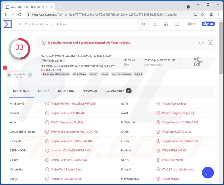
Task: Click the 33 security vendors flagged message
Action: 89,43
